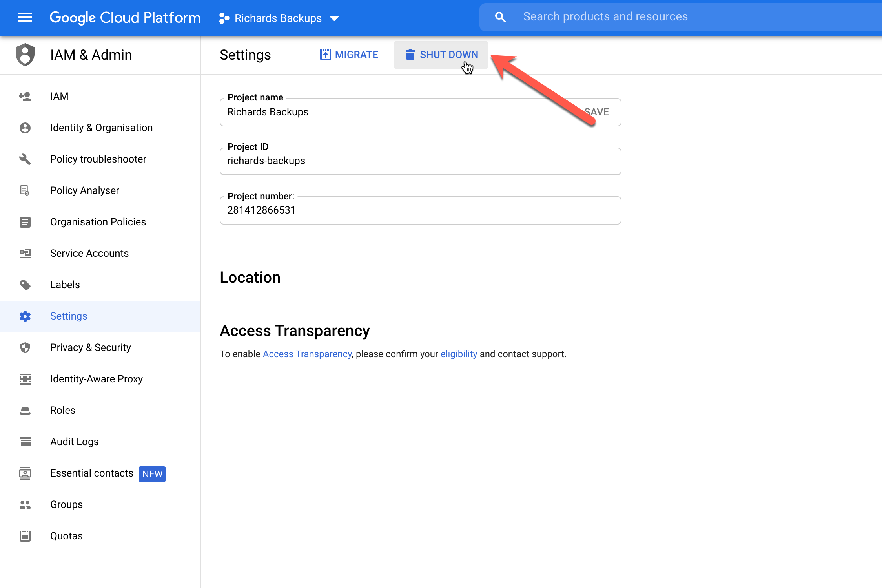882x588 pixels.
Task: Click the Project number value 281412866531
Action: [x=261, y=210]
